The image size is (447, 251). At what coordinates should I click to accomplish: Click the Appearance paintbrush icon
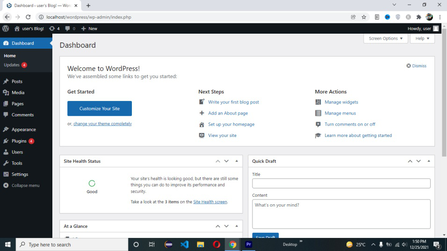[6, 129]
